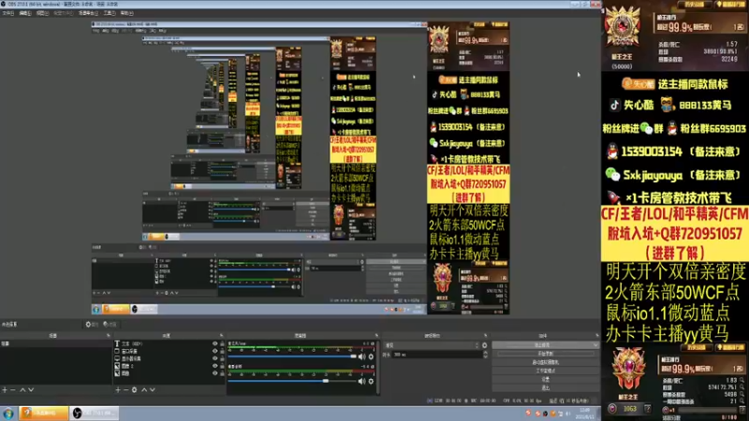Lock the Text (GDI+) source
The width and height of the screenshot is (749, 421).
[x=222, y=343]
